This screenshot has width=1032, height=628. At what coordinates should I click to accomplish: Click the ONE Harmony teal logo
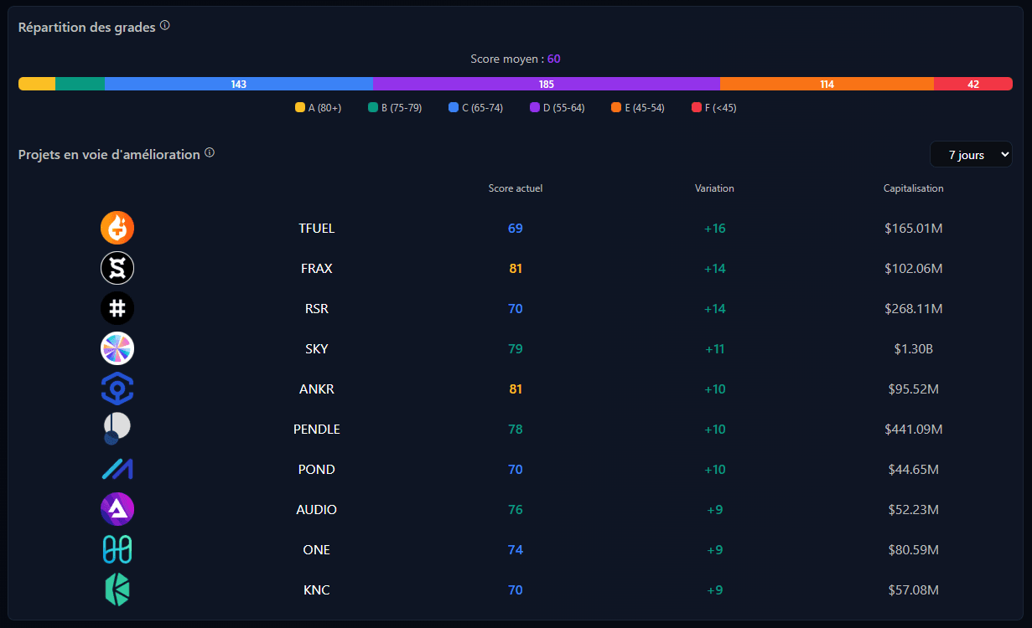(x=117, y=550)
